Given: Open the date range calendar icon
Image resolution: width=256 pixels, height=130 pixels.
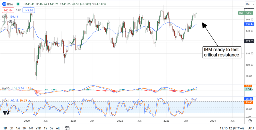Looking at the screenshot, I should click(67, 128).
